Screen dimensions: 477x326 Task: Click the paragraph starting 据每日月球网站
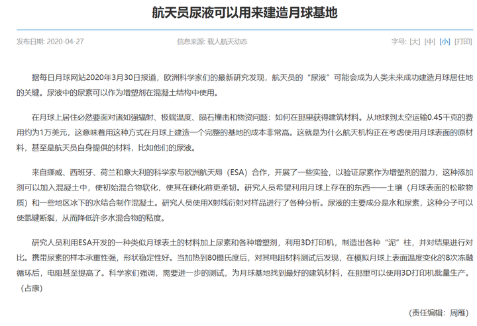[x=244, y=85]
